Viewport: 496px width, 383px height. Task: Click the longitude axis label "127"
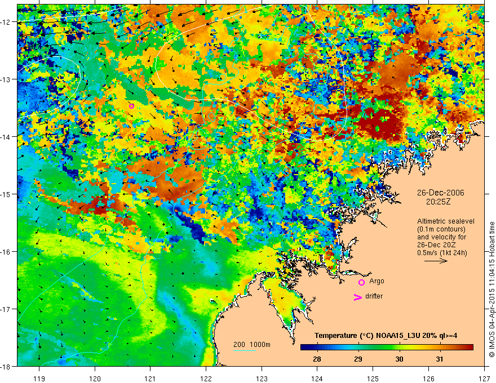484,378
